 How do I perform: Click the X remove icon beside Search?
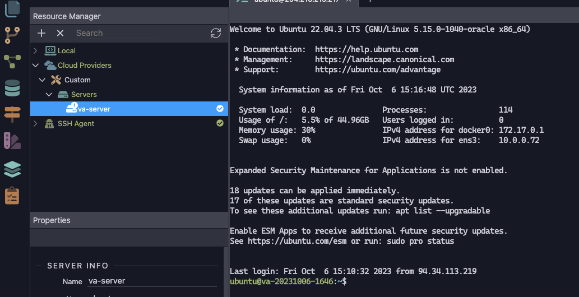(x=60, y=33)
